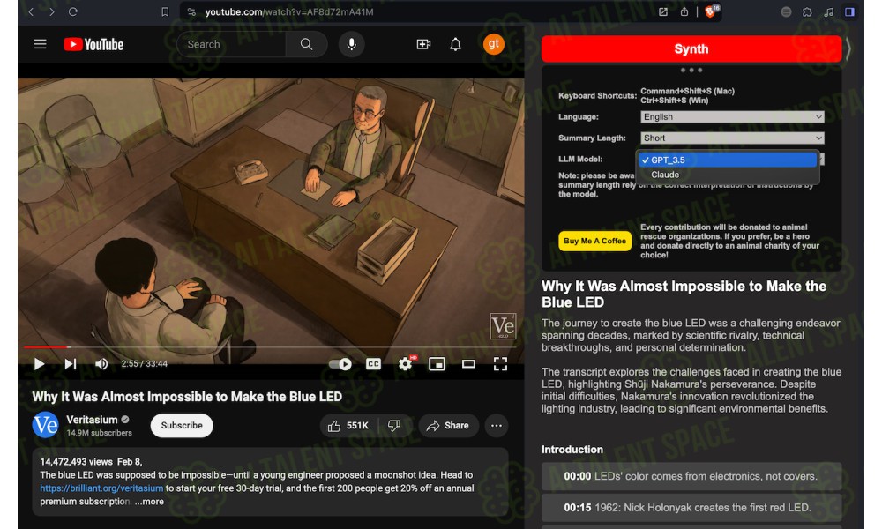Open the YouTube hamburger guide menu
Screen dimensions: 882x529
coord(40,44)
